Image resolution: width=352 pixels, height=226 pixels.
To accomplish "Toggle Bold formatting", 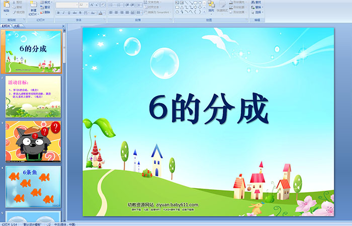I will coord(58,13).
